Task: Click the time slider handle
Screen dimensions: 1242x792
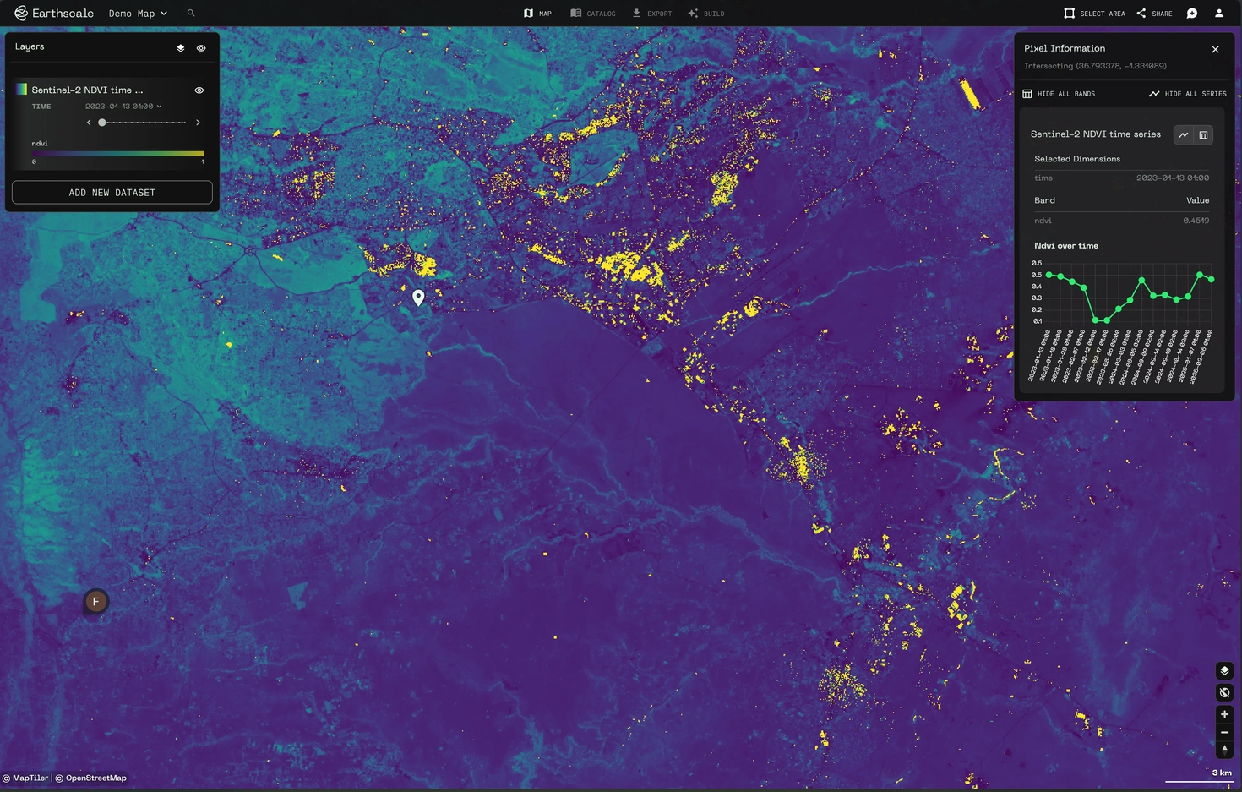Action: pos(102,123)
